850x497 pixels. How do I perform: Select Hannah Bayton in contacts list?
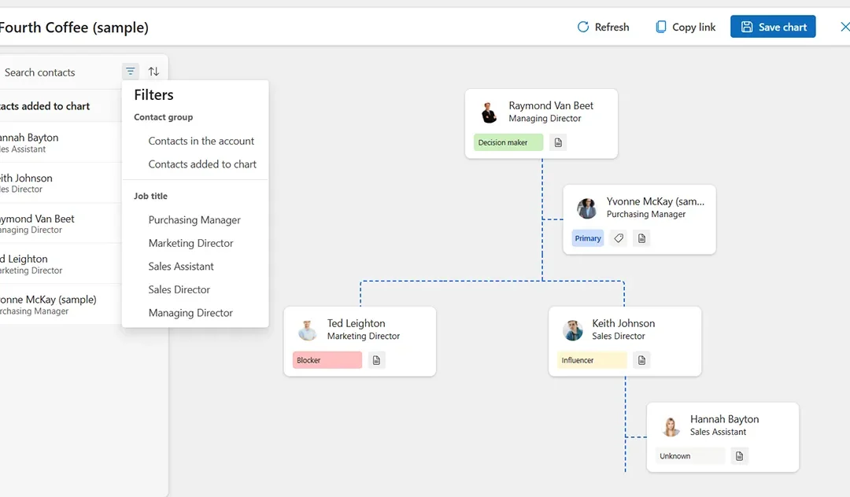[61, 143]
